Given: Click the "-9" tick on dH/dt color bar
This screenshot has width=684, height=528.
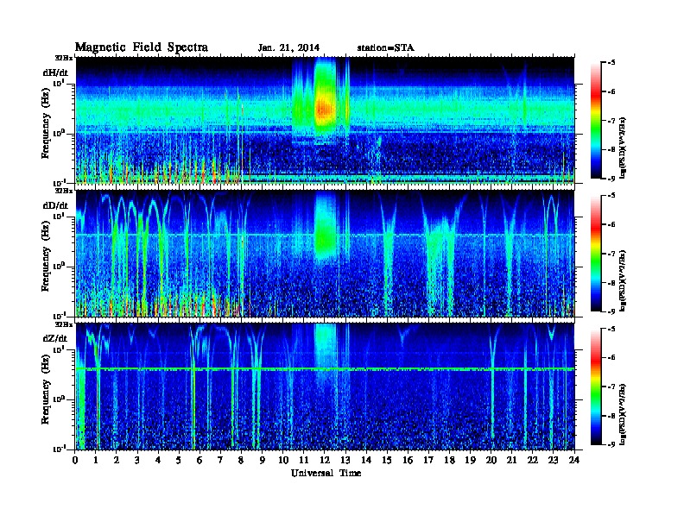Looking at the screenshot, I should pyautogui.click(x=611, y=179).
